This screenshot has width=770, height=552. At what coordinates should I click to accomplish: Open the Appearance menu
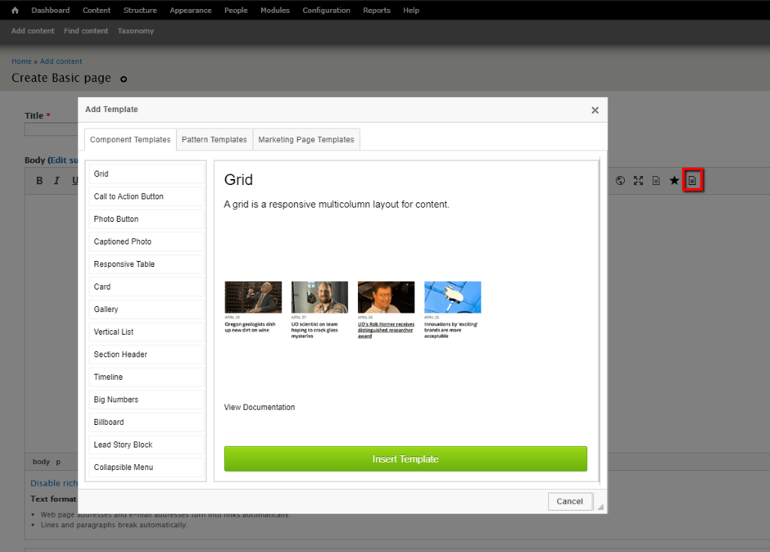point(190,11)
